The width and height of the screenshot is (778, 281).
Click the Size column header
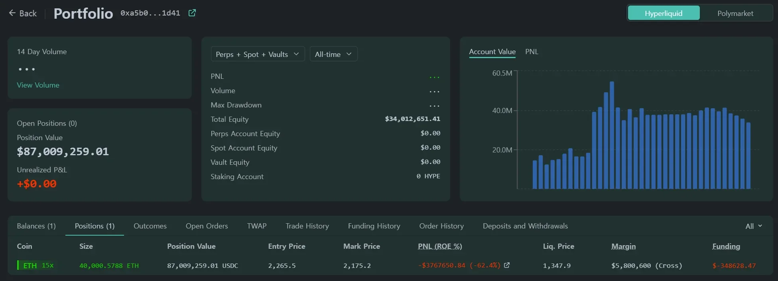tap(86, 246)
